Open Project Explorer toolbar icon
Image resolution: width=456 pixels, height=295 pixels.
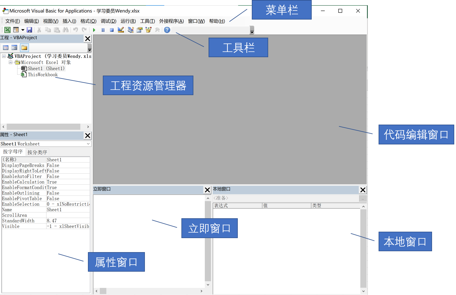131,30
